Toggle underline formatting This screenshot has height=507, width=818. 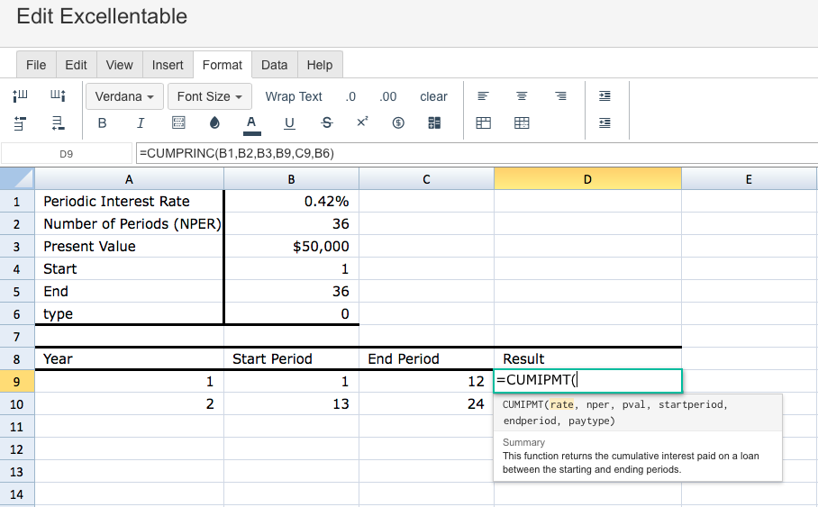coord(289,123)
